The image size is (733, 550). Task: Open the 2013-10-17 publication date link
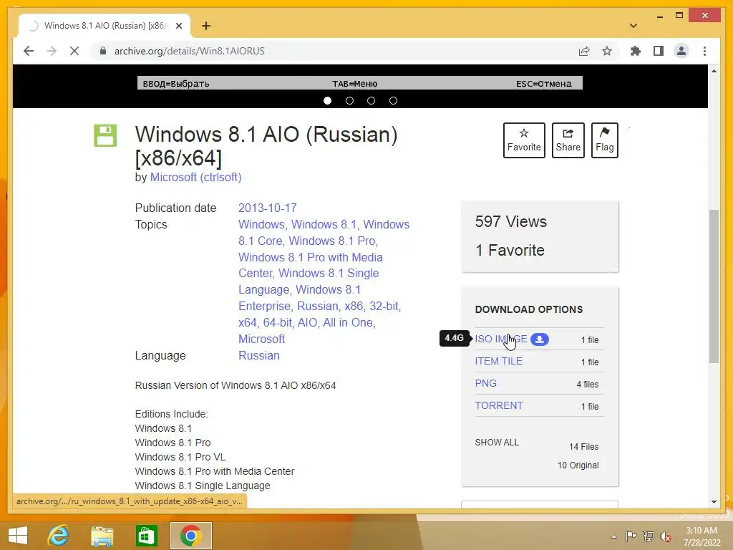268,208
